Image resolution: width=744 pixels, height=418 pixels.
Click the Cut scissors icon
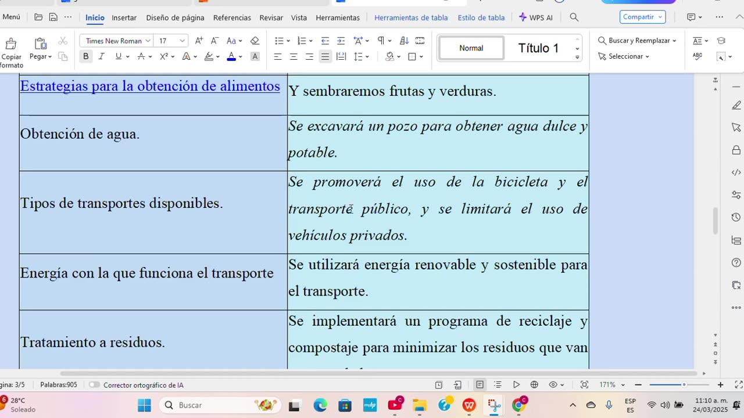(63, 41)
